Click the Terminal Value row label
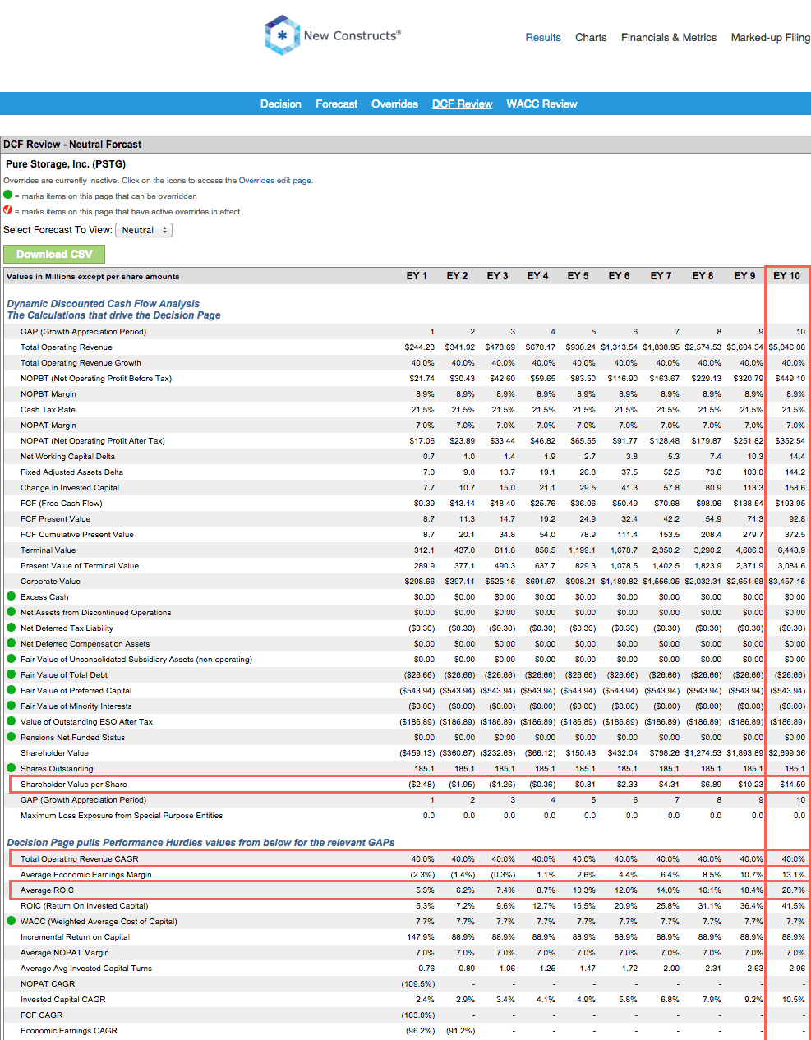The image size is (811, 1040). click(48, 550)
